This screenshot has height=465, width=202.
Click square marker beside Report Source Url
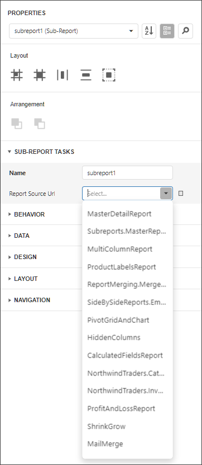(181, 194)
